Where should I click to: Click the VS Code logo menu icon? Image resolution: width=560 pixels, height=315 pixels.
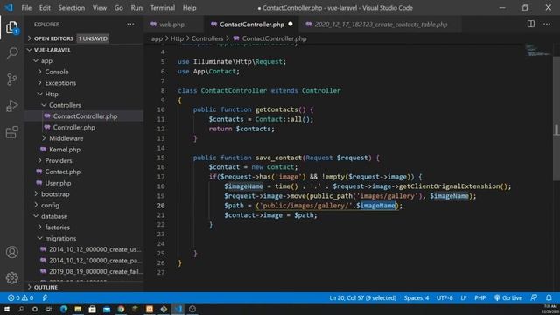(x=9, y=8)
